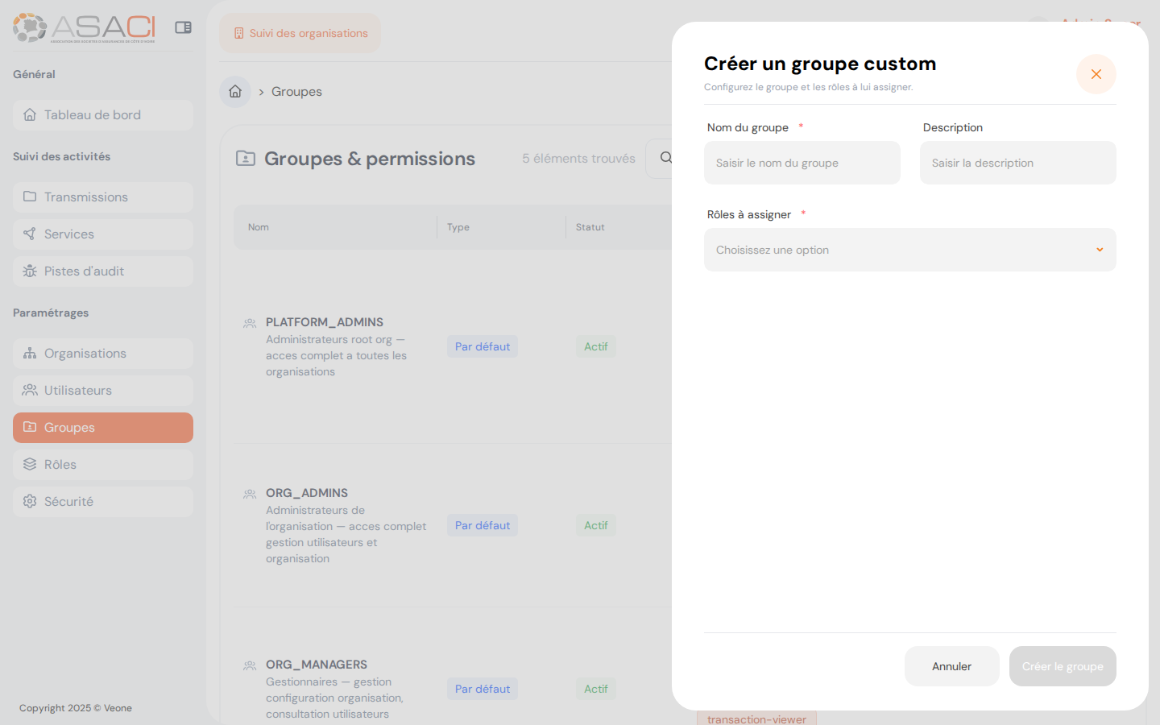Toggle the sidebar collapse control
This screenshot has width=1160, height=725.
click(x=183, y=27)
